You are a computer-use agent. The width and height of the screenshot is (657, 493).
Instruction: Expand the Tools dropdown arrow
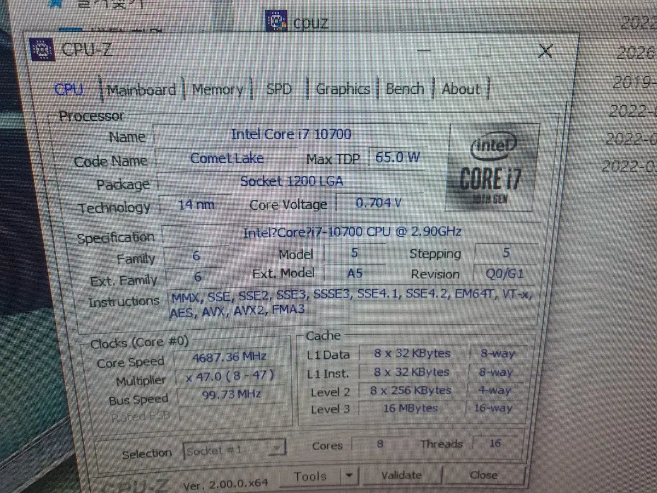coord(349,476)
